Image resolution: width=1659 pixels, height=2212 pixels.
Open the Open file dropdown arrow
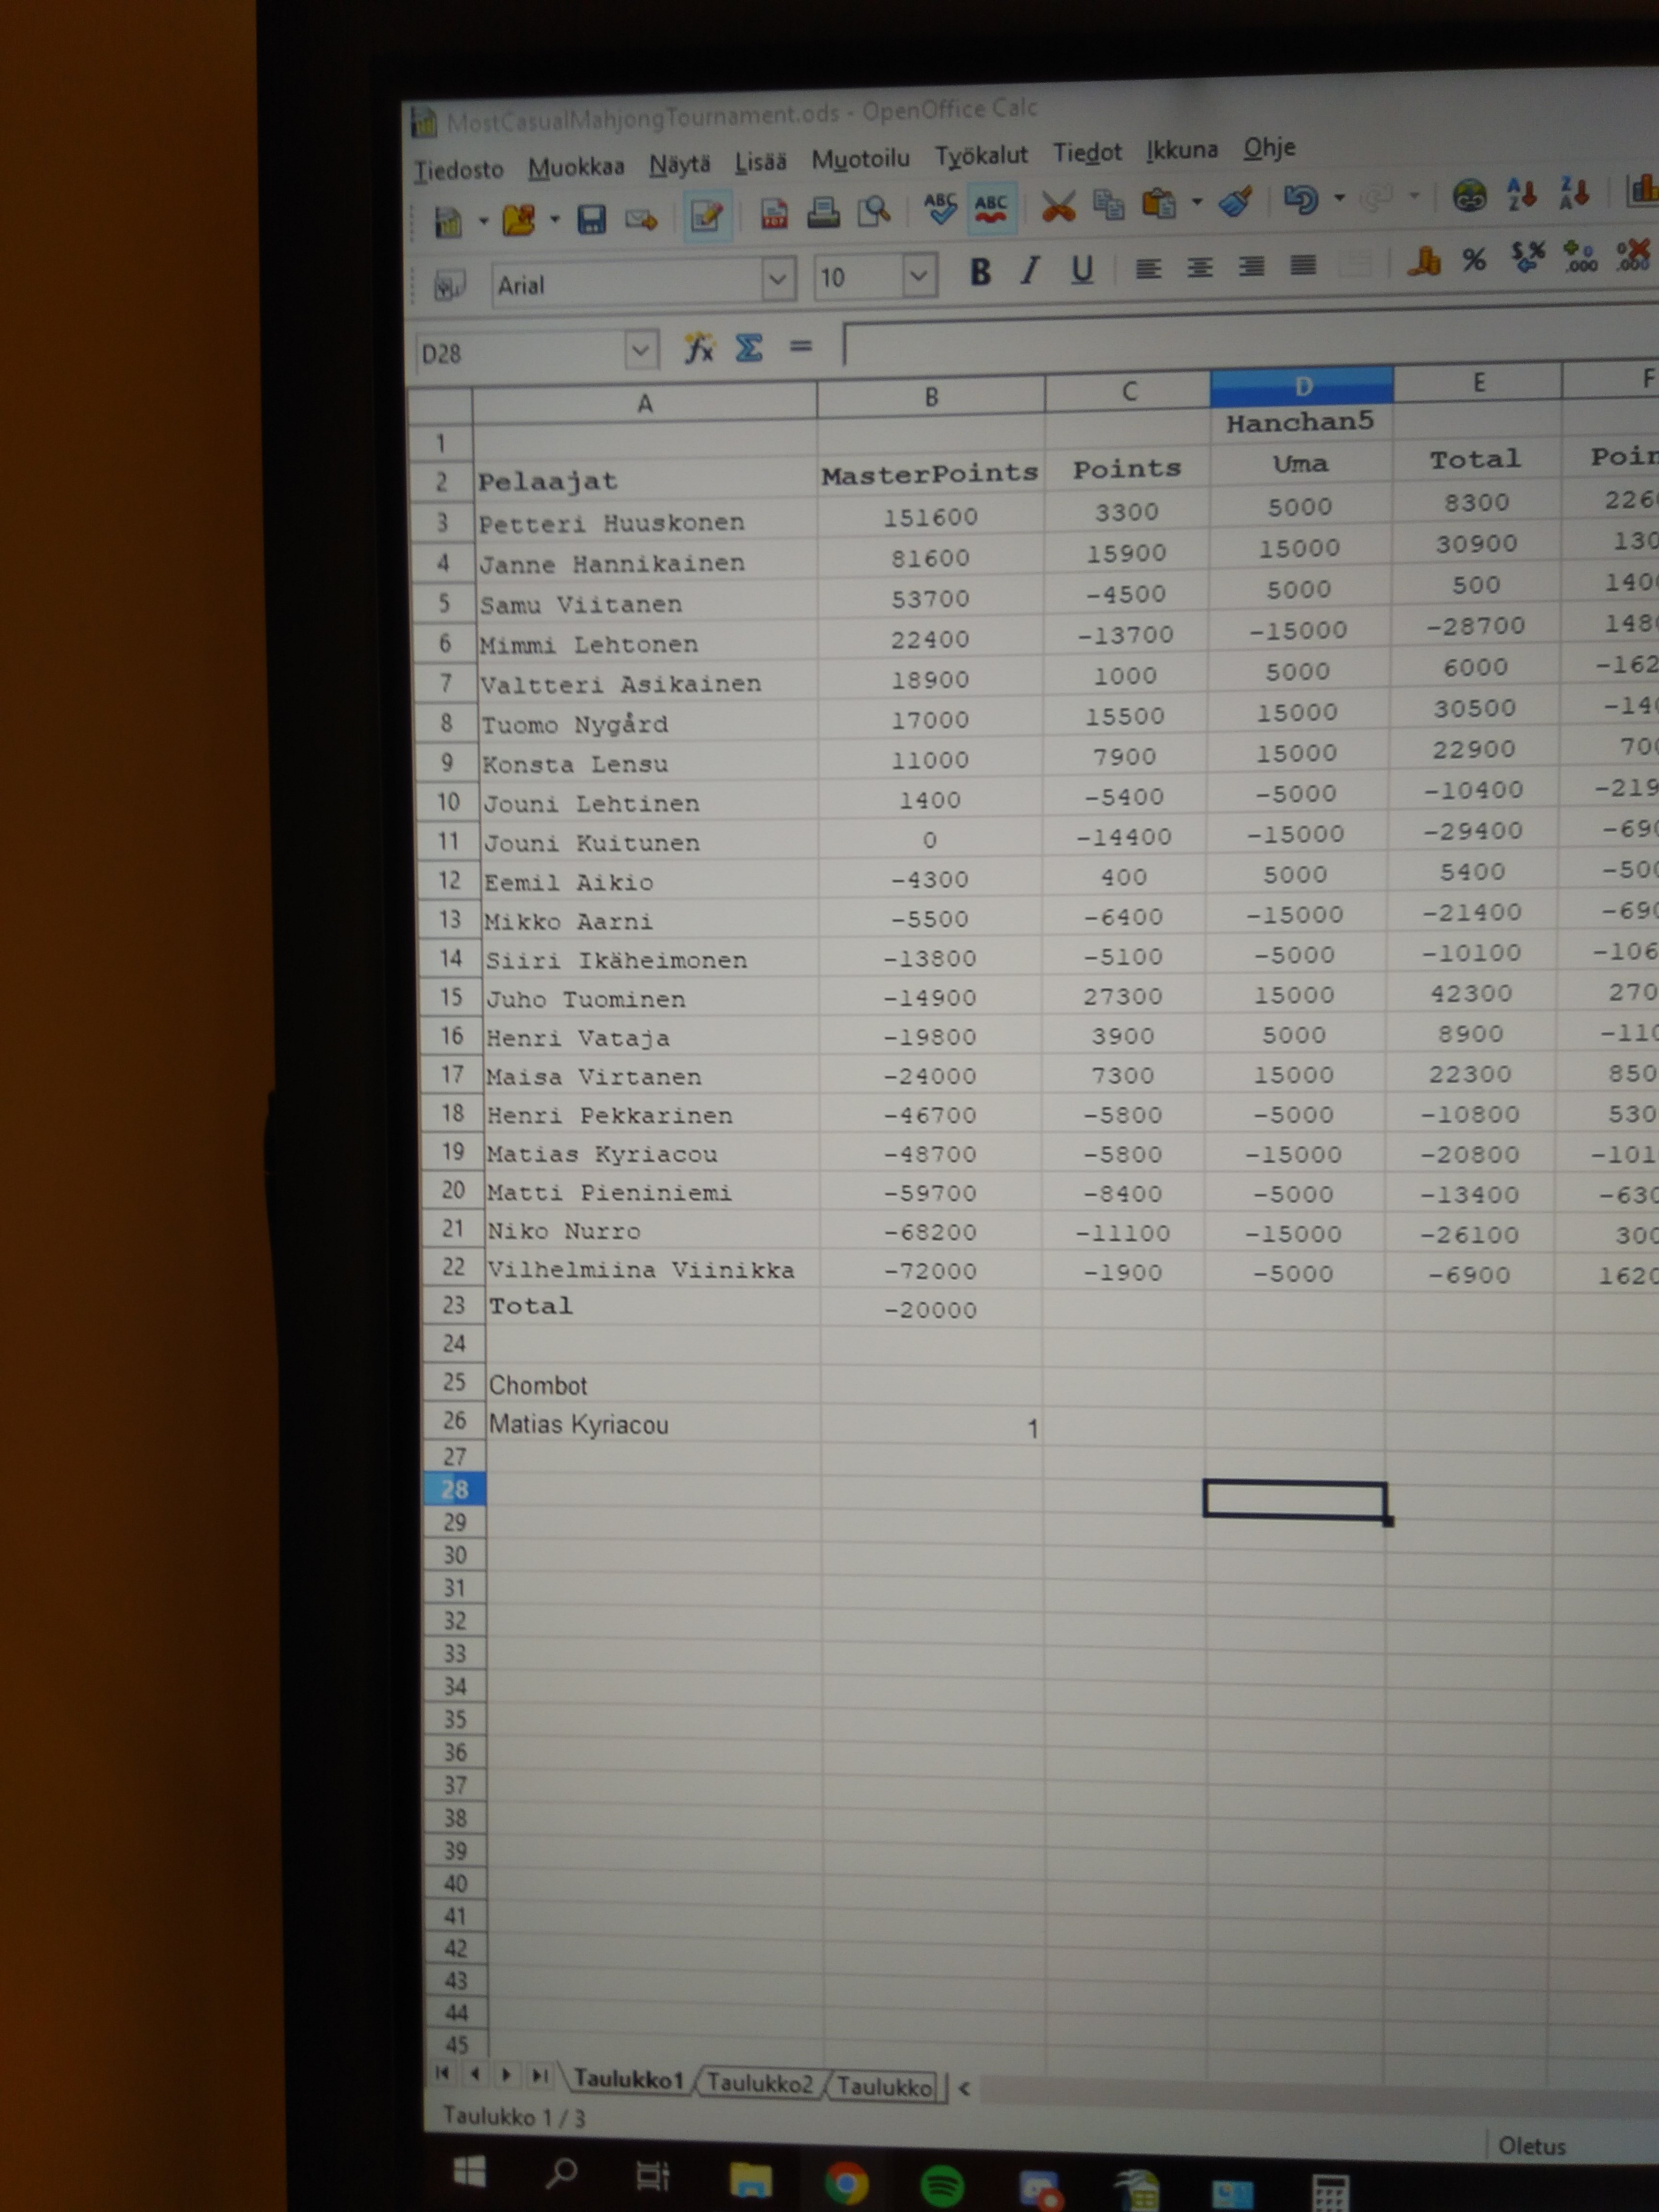[x=554, y=219]
